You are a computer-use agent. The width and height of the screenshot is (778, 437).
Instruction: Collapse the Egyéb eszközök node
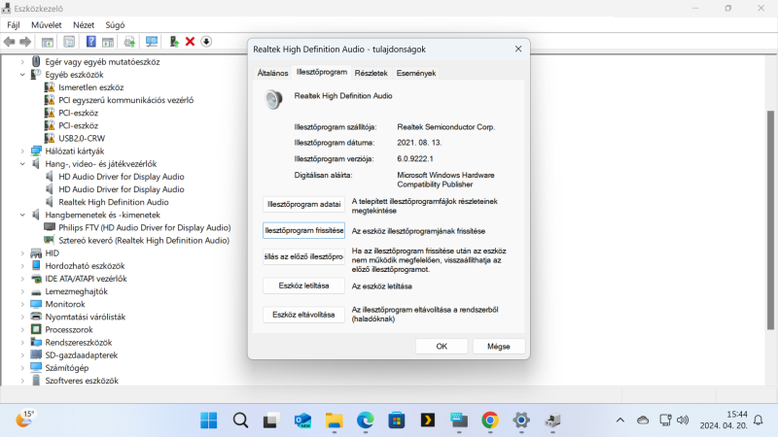point(22,75)
